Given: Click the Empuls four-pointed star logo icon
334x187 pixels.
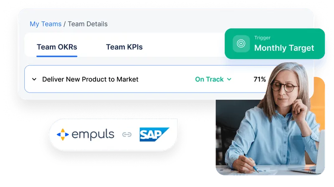Looking at the screenshot, I should (x=63, y=134).
